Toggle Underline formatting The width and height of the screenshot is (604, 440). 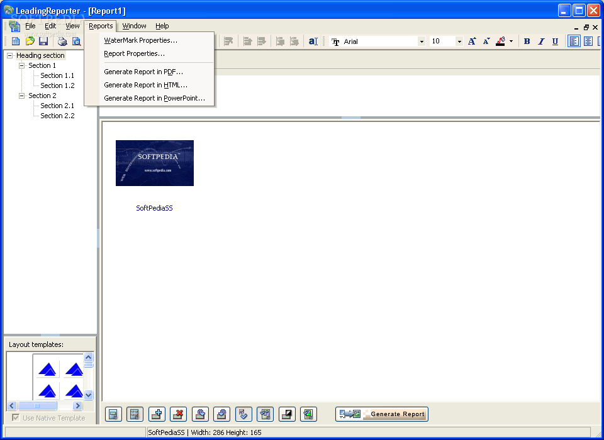click(555, 41)
